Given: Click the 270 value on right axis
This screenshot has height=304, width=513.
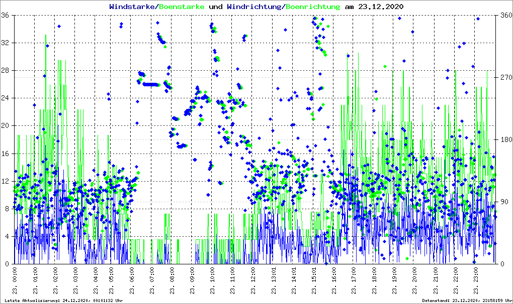Looking at the screenshot, I should click(504, 77).
